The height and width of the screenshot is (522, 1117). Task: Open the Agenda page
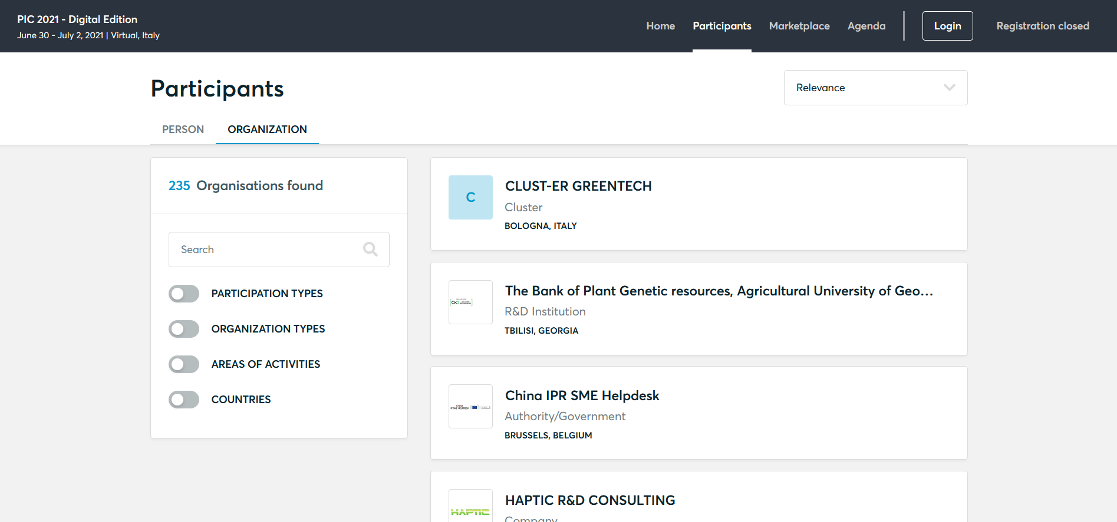(866, 26)
